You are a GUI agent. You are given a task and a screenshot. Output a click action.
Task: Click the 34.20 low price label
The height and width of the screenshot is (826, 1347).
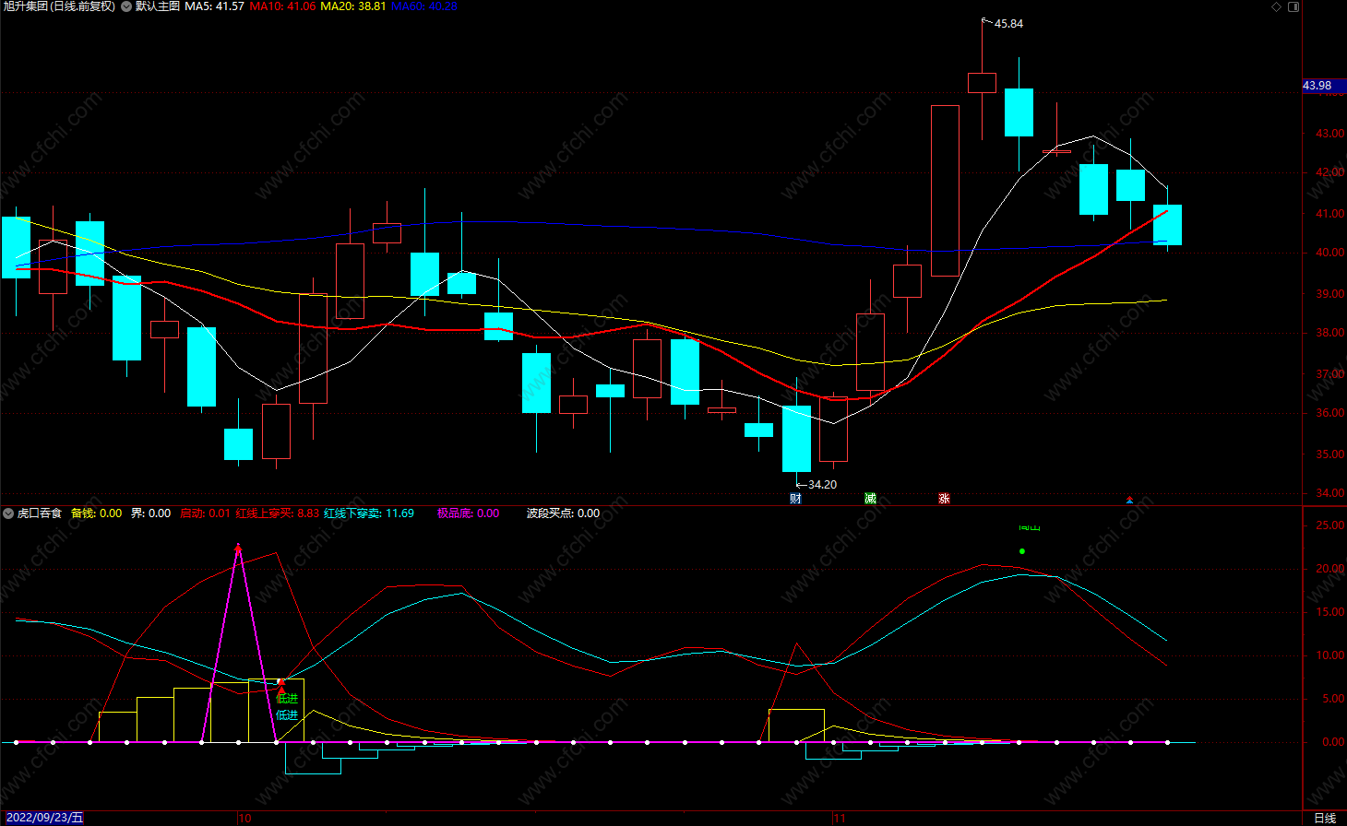[822, 485]
